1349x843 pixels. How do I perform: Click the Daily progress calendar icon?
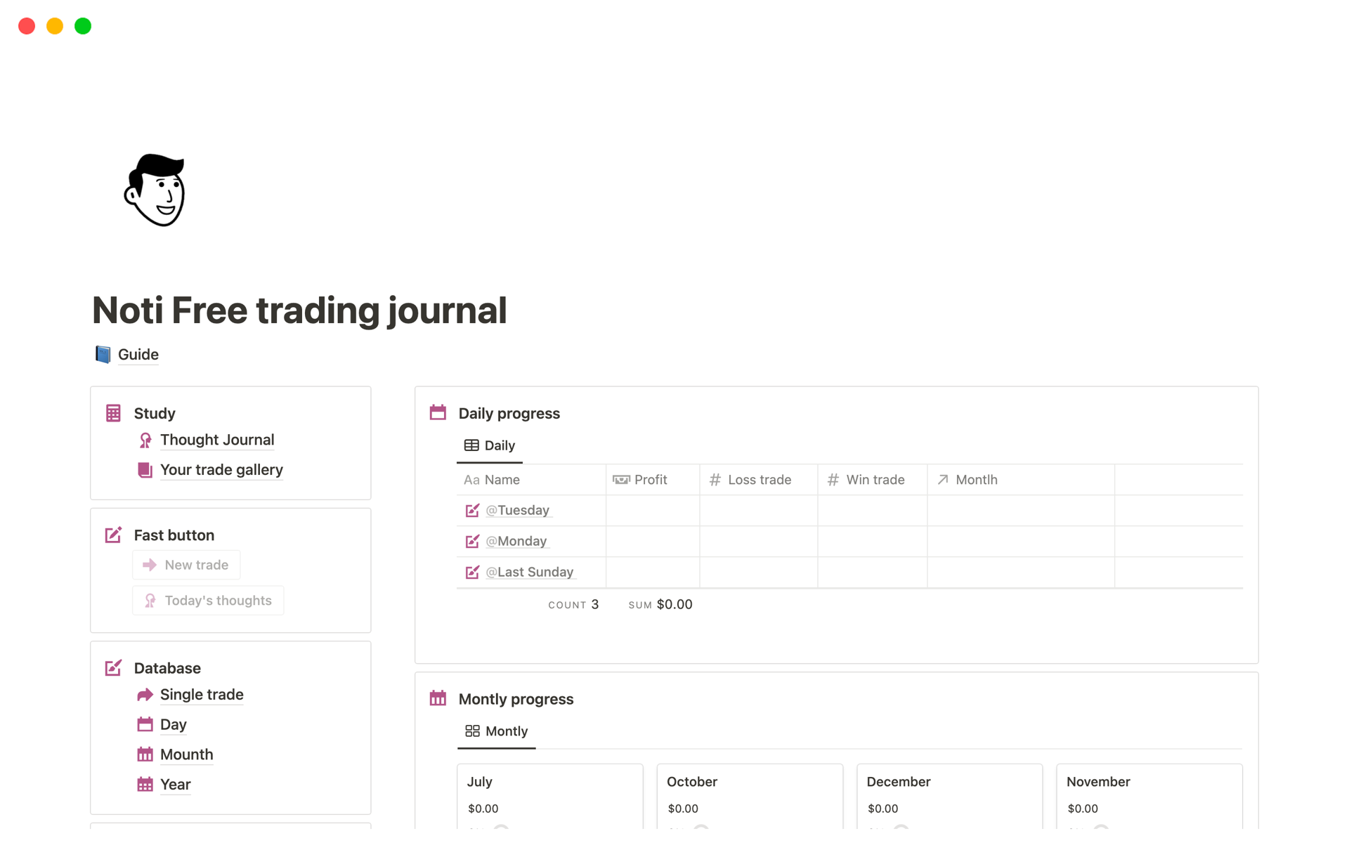pyautogui.click(x=438, y=412)
